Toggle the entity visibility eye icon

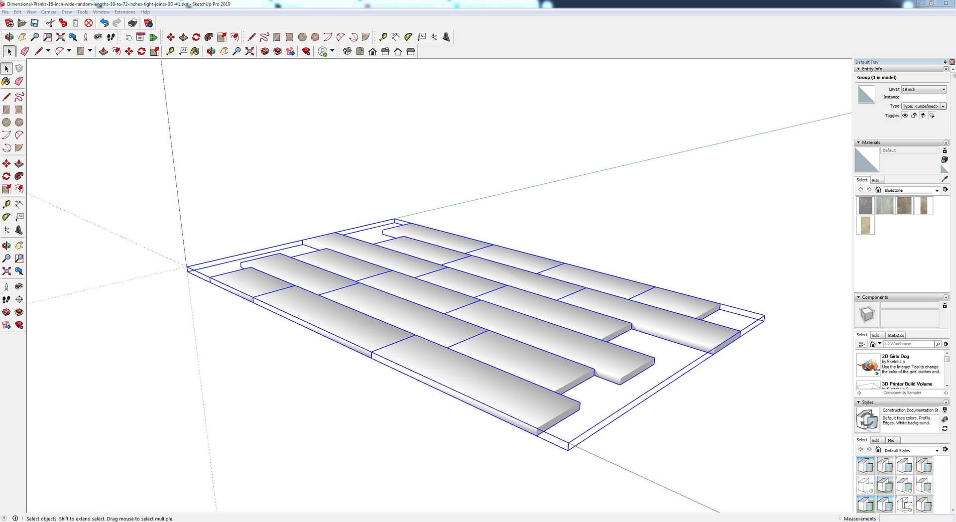click(x=905, y=116)
